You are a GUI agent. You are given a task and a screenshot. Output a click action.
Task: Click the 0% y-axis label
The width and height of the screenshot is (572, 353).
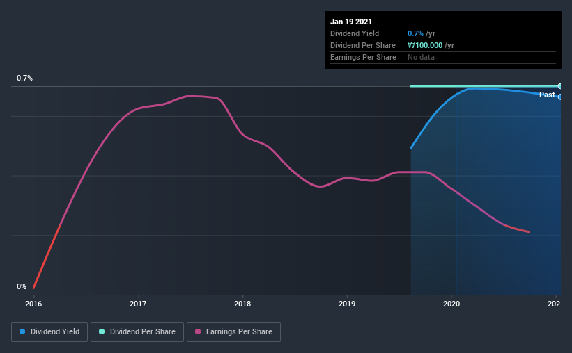[22, 286]
